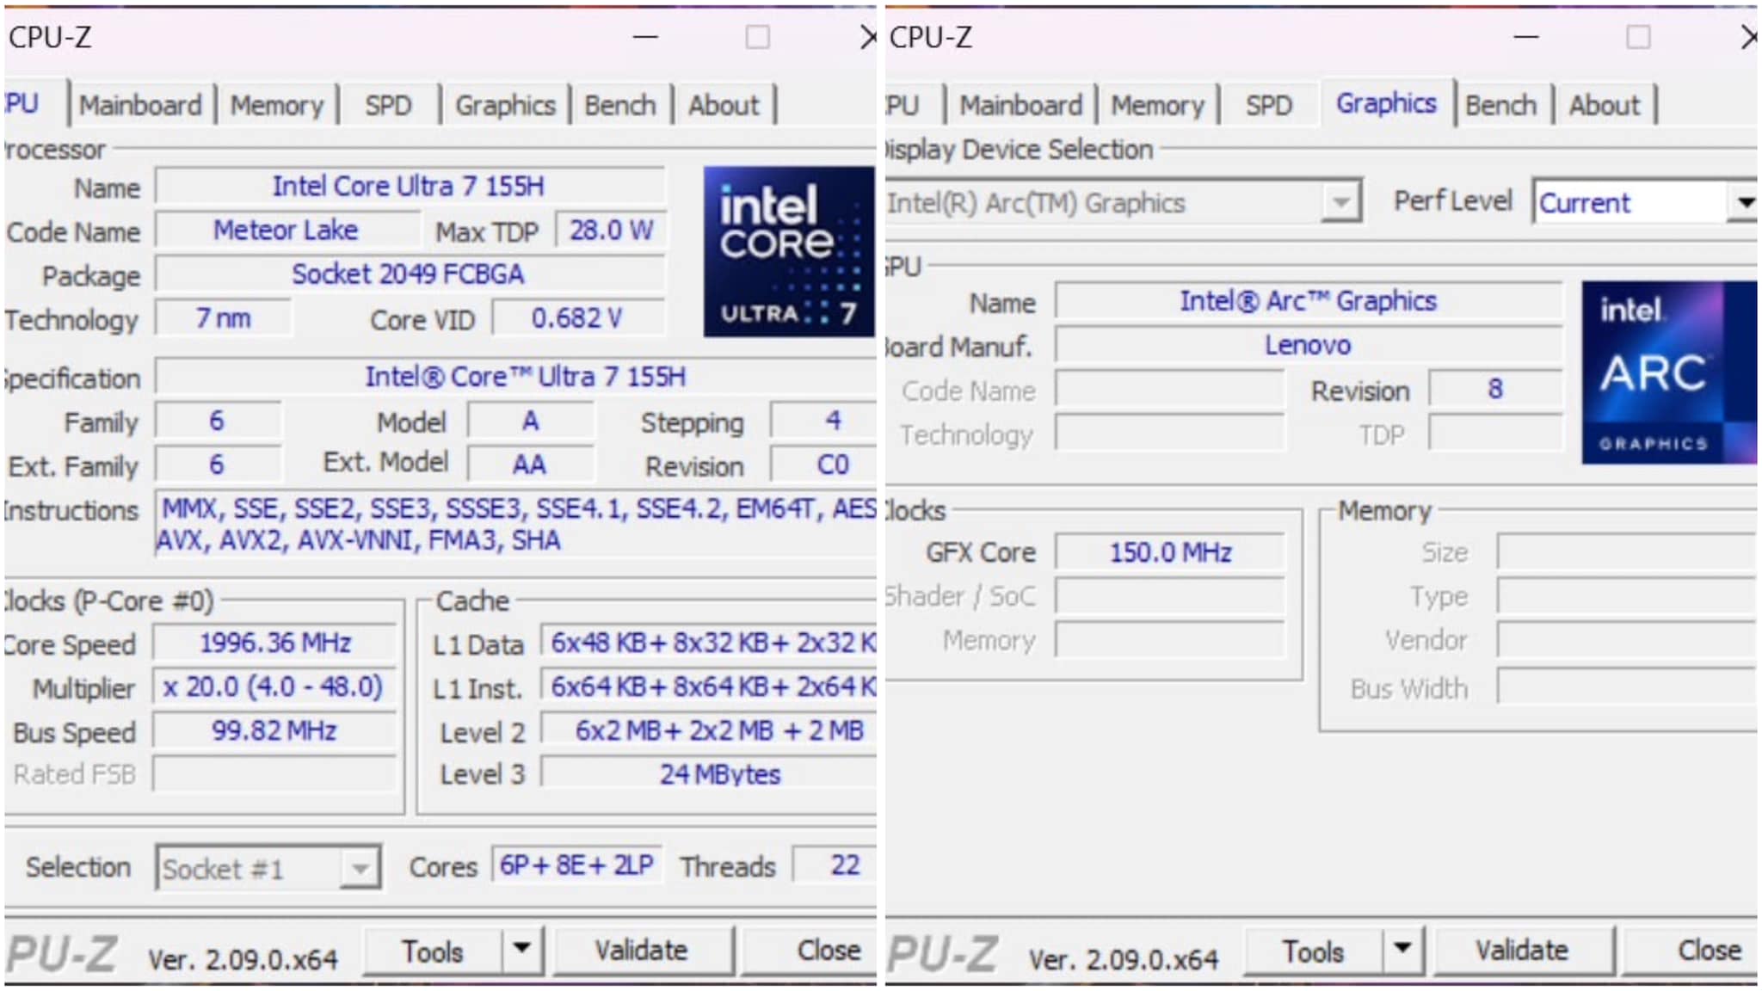
Task: Click the GPU Revision value 8
Action: (1495, 389)
